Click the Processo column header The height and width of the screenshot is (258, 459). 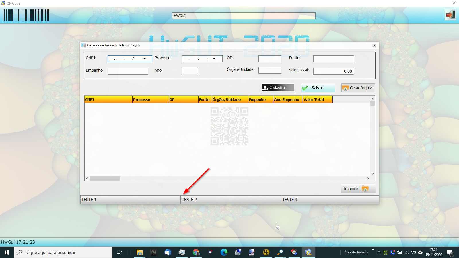(x=151, y=99)
